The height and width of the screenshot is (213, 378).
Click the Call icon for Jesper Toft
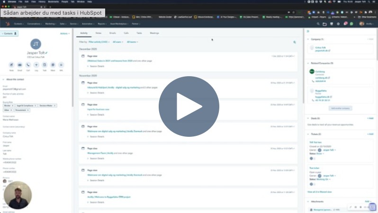pos(28,65)
